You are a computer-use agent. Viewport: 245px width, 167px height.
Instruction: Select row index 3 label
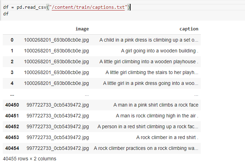tap(12, 72)
